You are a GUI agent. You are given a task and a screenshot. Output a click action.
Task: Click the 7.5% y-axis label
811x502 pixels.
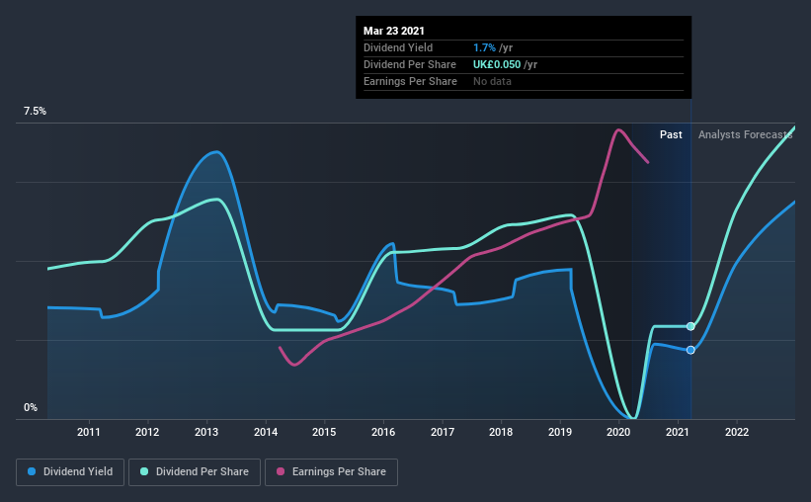(35, 112)
